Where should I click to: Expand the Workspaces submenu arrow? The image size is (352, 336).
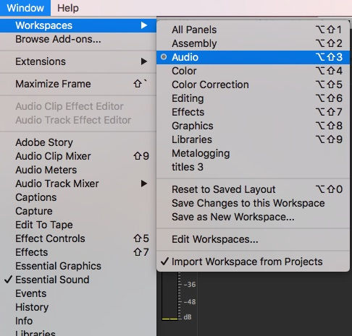144,25
